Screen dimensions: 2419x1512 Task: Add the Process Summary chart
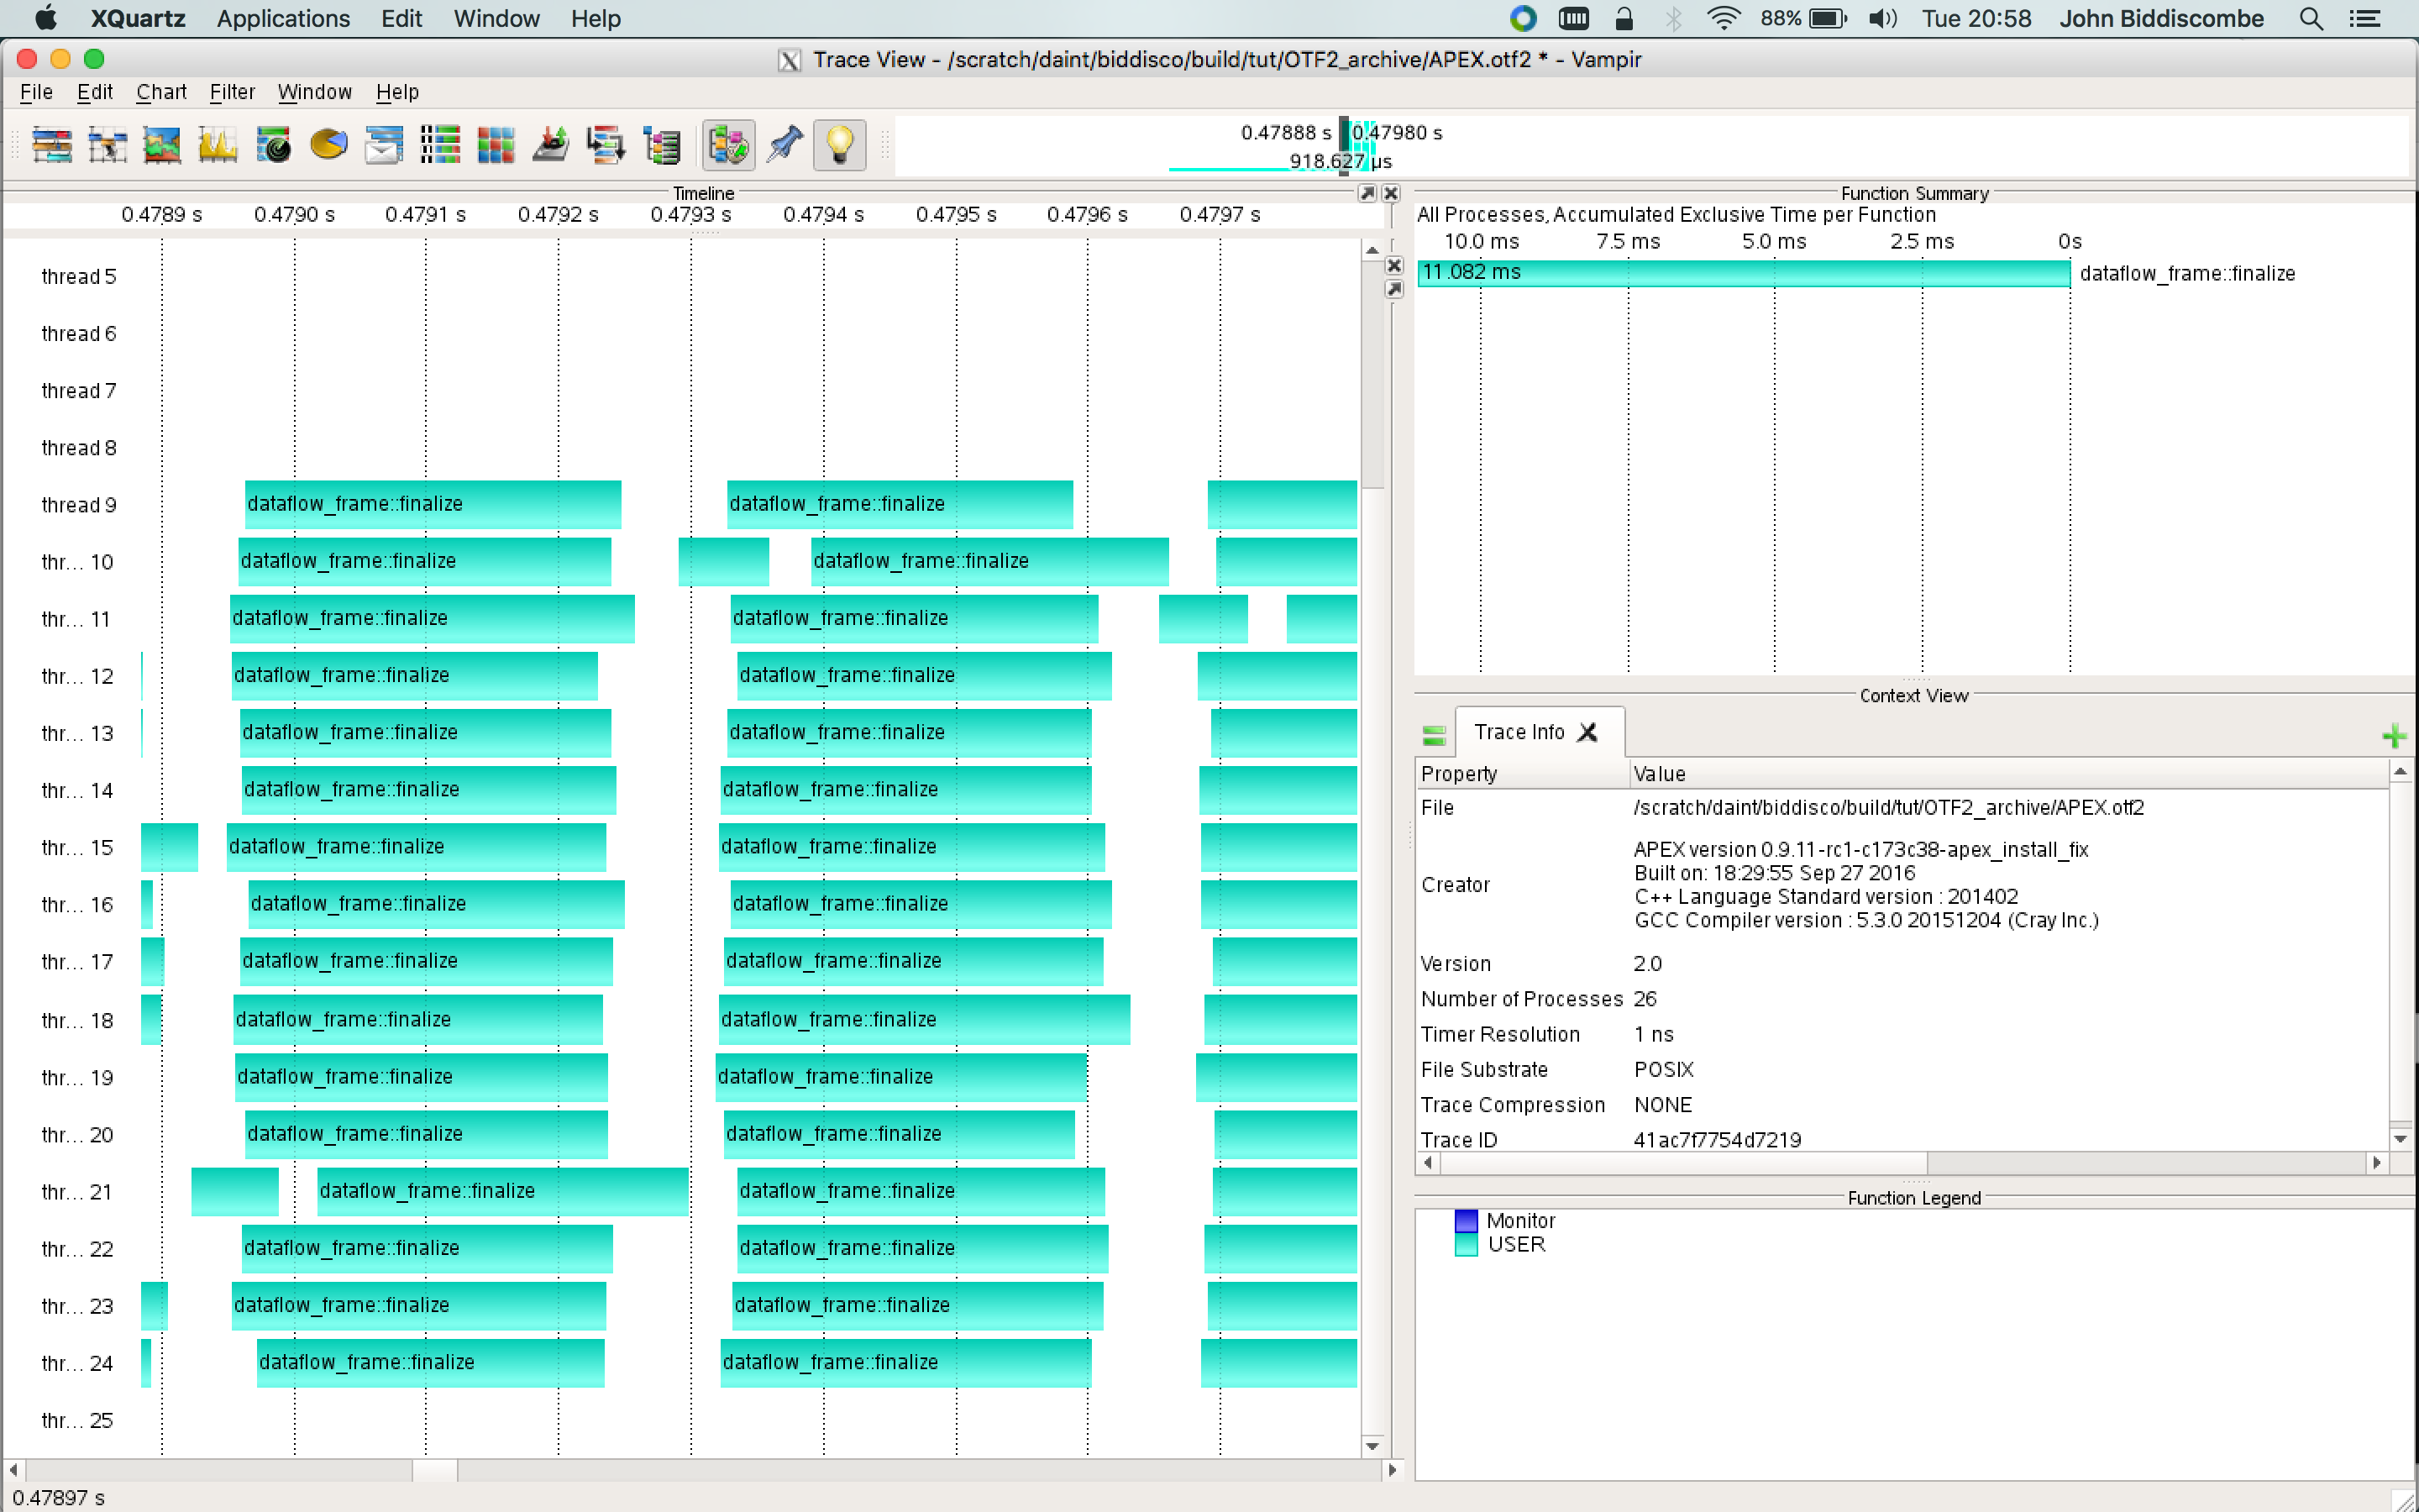point(440,145)
